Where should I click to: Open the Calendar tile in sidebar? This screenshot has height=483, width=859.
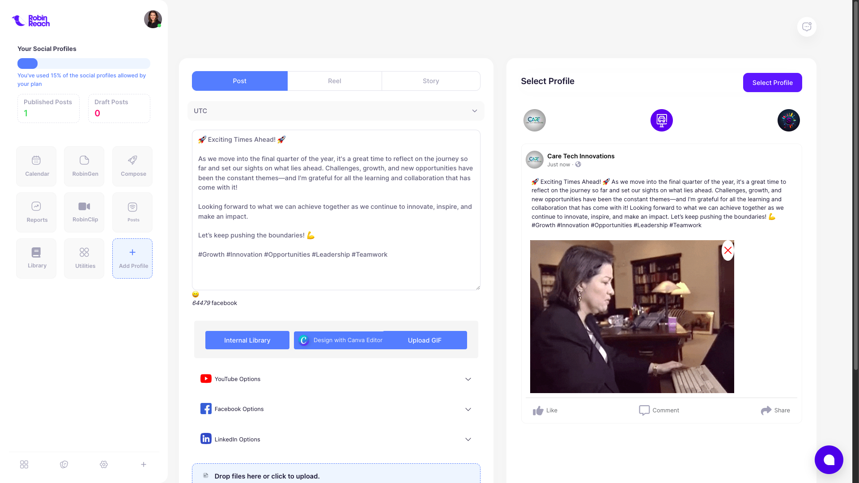(x=36, y=166)
